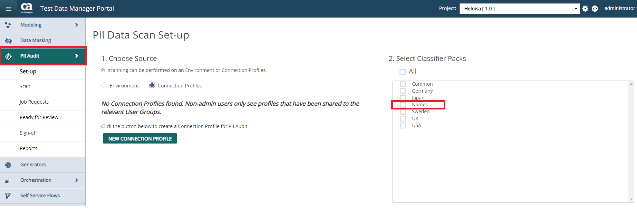The image size is (637, 222).
Task: Open project settings gear icon
Action: click(585, 9)
